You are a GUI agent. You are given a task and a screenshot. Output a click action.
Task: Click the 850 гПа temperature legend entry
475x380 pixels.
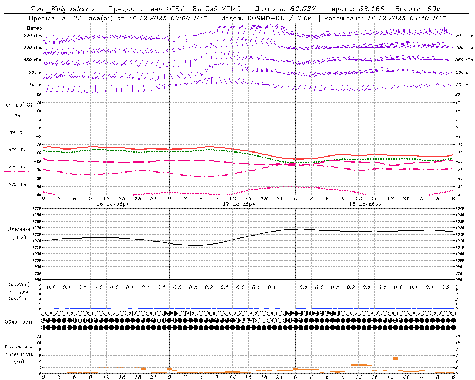coord(17,150)
